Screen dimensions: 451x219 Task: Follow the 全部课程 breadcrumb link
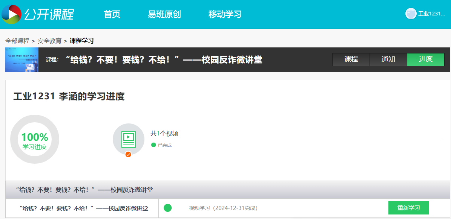[x=17, y=41]
